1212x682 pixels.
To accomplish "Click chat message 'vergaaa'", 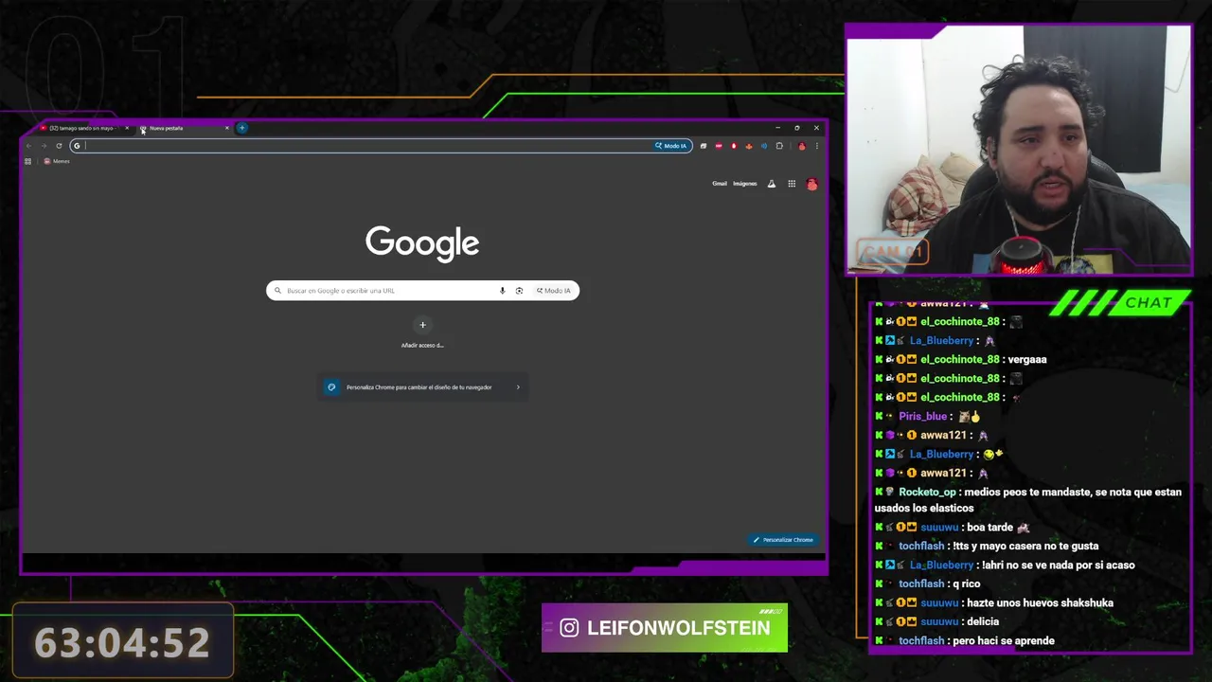I will tap(1027, 359).
